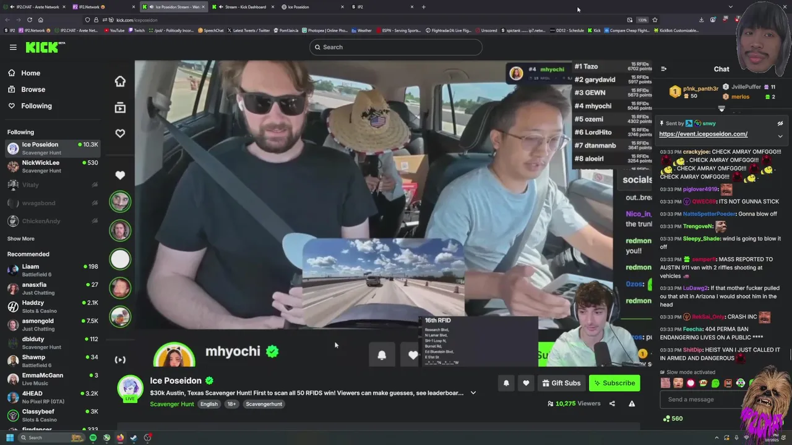The height and width of the screenshot is (445, 792).
Task: Open the 560 channel points balance
Action: coord(673,418)
